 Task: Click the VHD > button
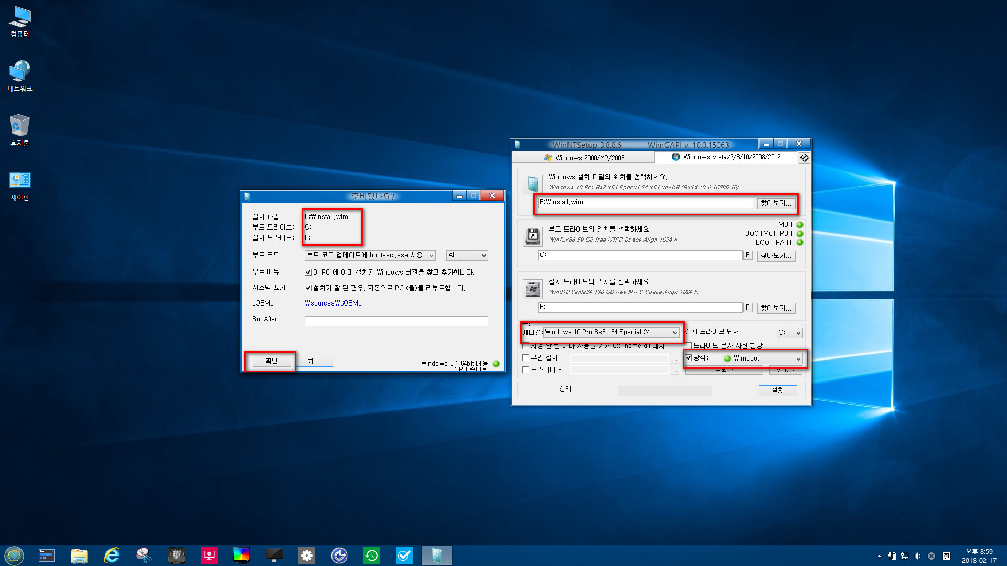click(786, 370)
